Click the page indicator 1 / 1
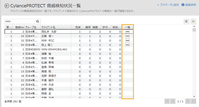Image resolution: width=199 pixels, height=107 pixels. (180, 101)
